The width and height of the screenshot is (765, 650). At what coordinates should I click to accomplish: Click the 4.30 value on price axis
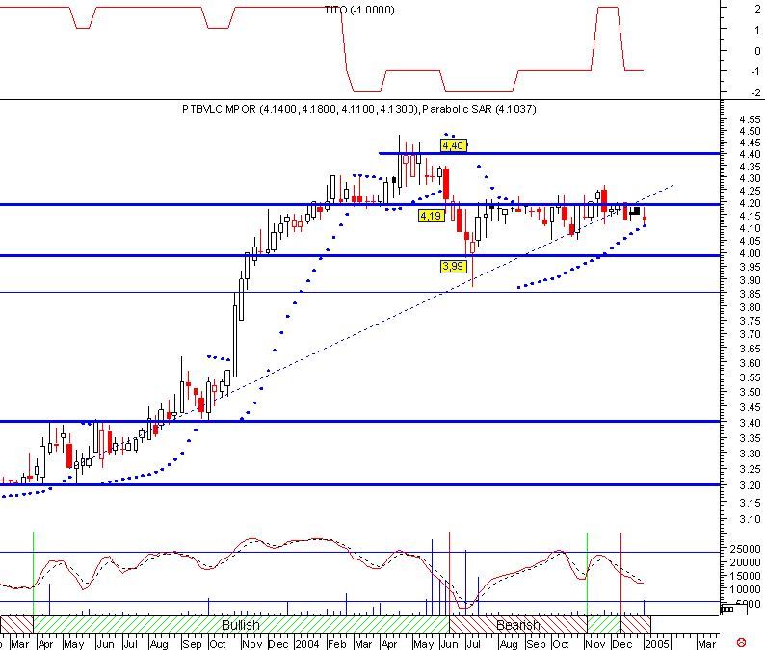(x=750, y=178)
